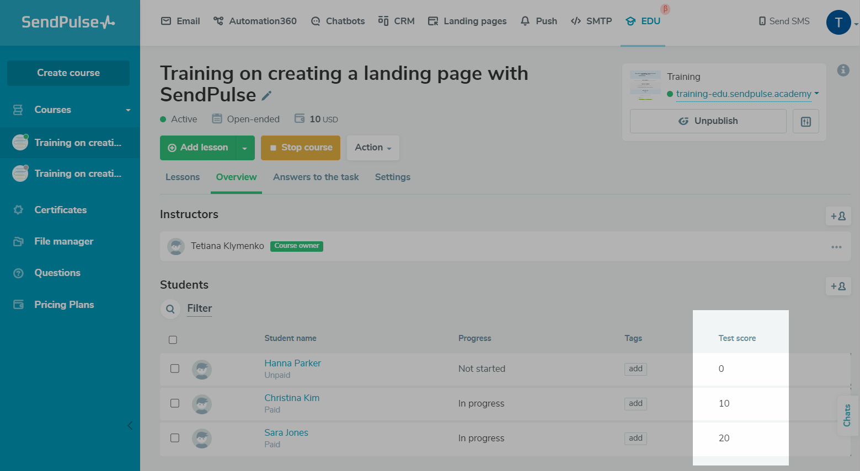The height and width of the screenshot is (471, 860).
Task: Click Hanna Parker's avatar icon
Action: 202,369
